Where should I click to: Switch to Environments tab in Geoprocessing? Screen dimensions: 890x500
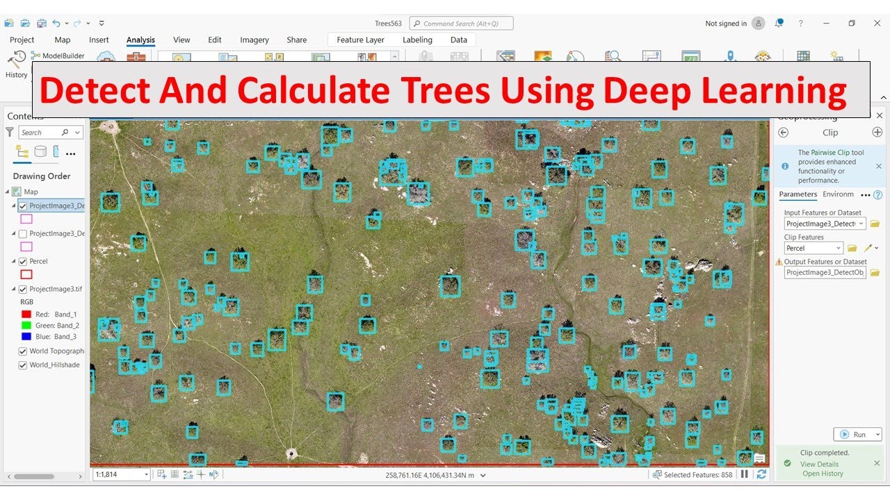pos(839,194)
